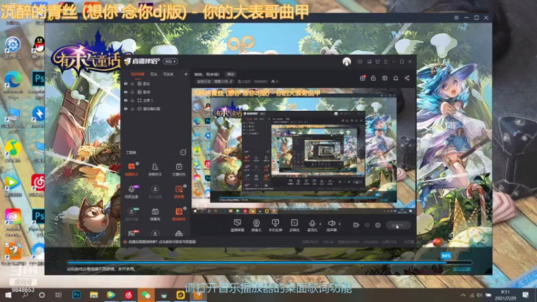Hide the 歌词 source via its eye icon
This screenshot has height=302, width=537.
pos(126,92)
